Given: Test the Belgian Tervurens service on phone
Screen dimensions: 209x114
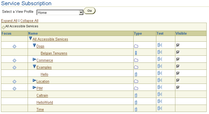Looking at the screenshot, I should 160,52.
